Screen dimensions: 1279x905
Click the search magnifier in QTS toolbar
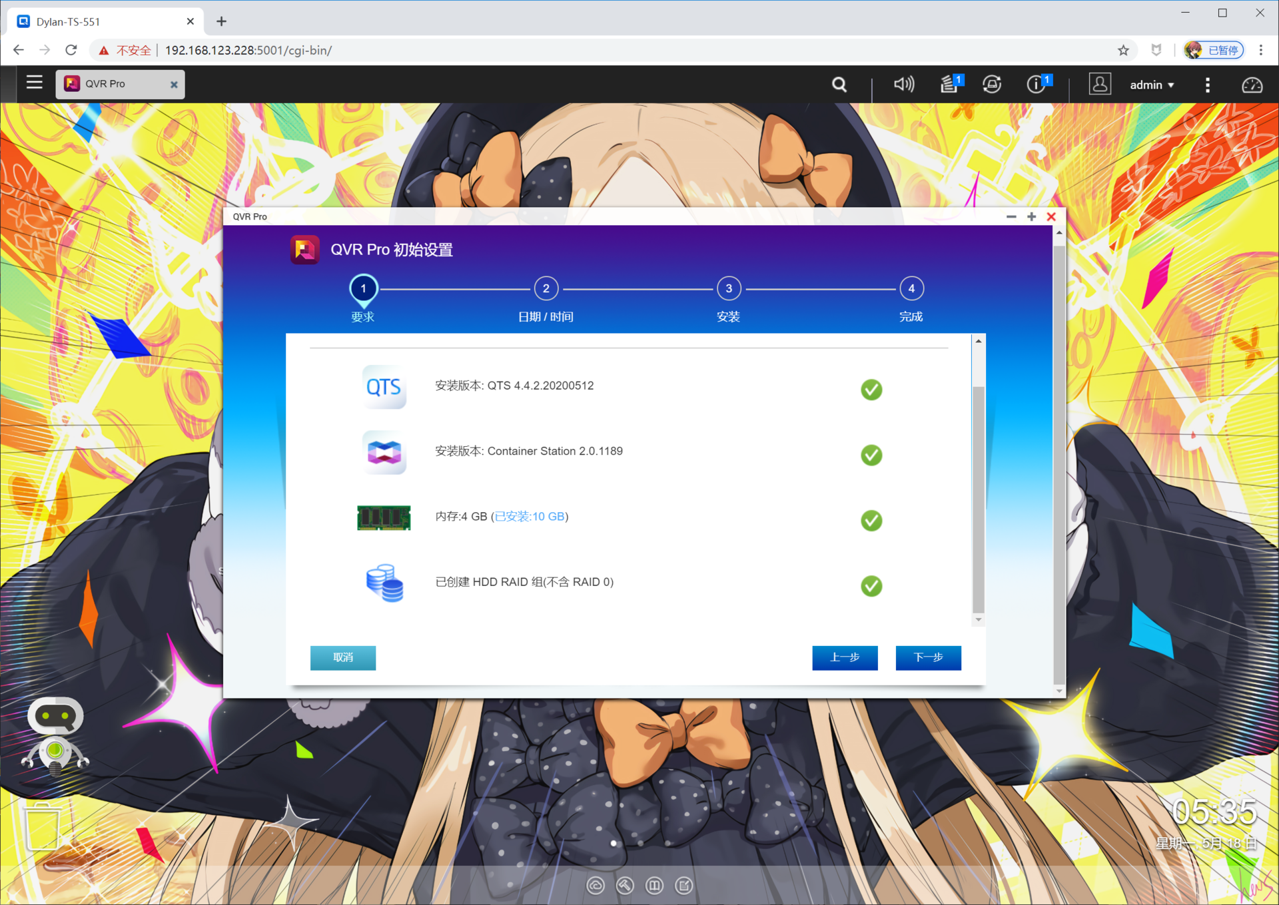[x=839, y=85]
